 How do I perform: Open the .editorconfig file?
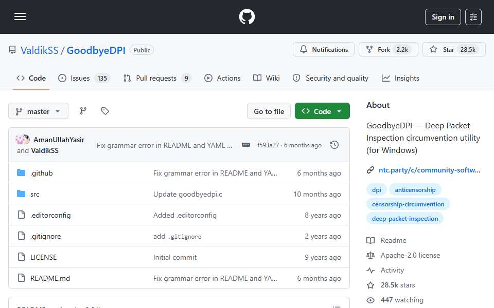pyautogui.click(x=50, y=215)
